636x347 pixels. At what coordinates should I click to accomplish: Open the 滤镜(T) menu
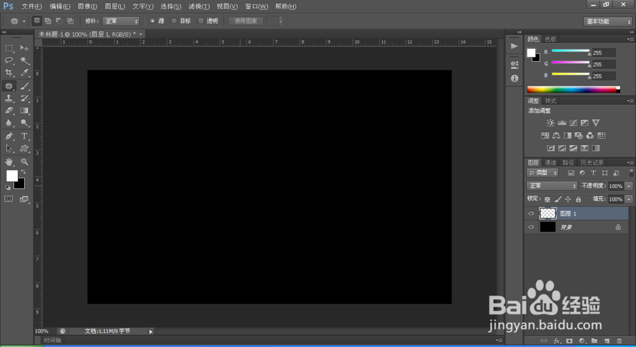(x=198, y=6)
